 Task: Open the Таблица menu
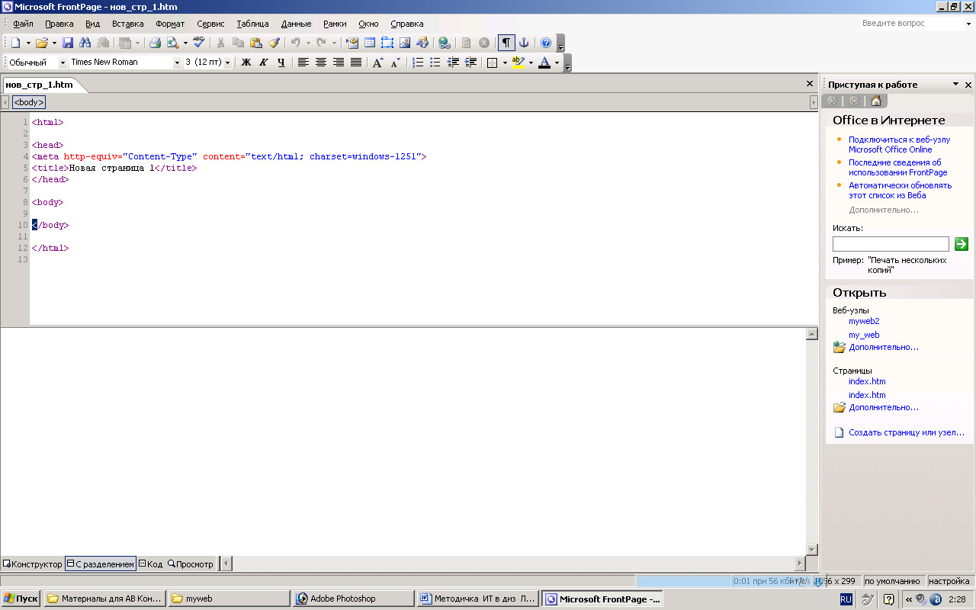(252, 24)
